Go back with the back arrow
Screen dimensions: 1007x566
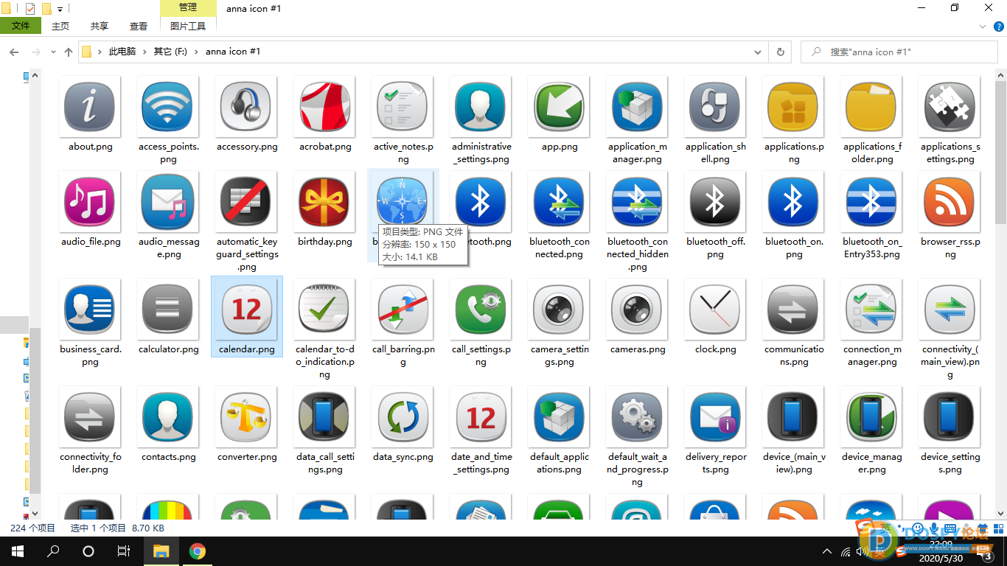pos(14,52)
